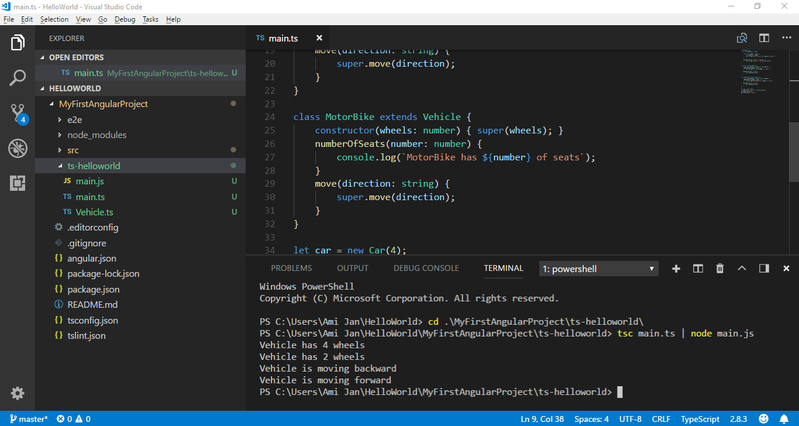Image resolution: width=799 pixels, height=426 pixels.
Task: Open the Extensions view in activity bar
Action: coord(18,183)
